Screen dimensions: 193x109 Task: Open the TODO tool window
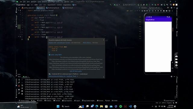point(40,101)
